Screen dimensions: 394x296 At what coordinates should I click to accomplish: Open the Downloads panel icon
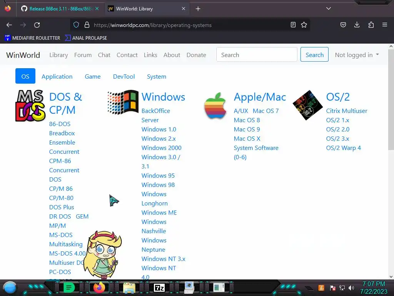(x=357, y=25)
